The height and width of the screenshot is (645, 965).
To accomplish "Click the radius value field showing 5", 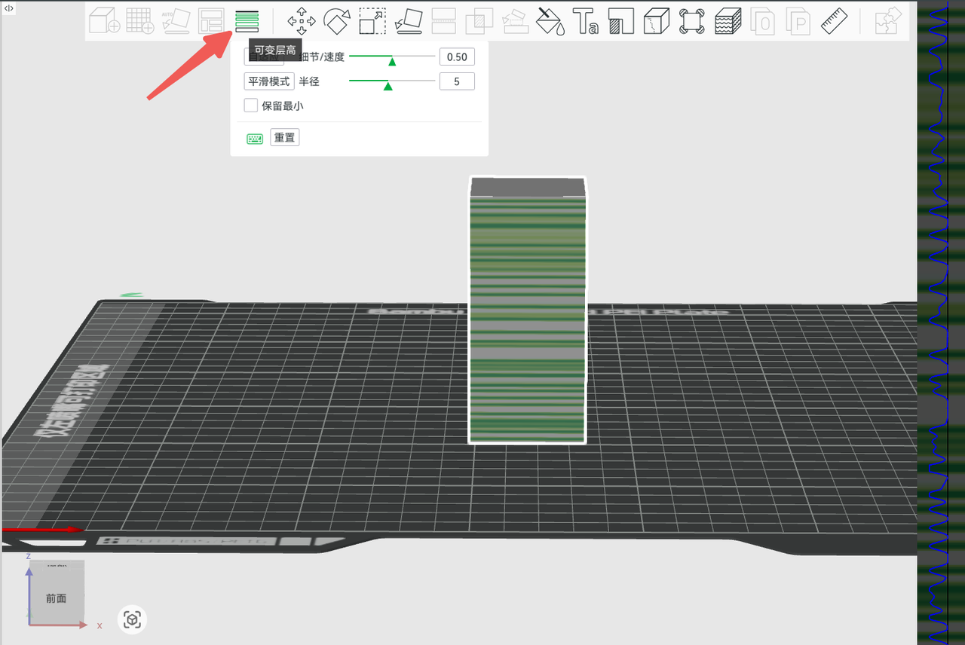I will coord(457,81).
